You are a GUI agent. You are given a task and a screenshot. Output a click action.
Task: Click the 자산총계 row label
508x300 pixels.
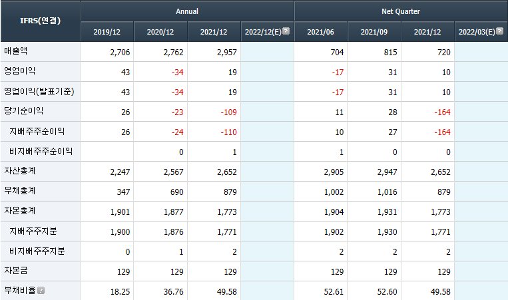(x=20, y=171)
